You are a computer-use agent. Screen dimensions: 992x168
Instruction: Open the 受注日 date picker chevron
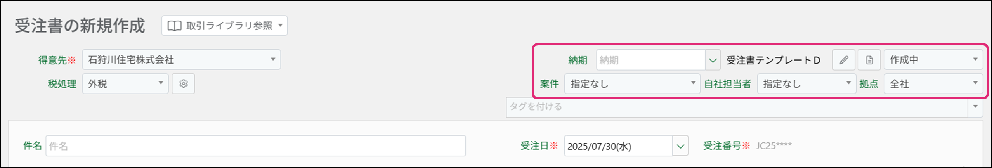[x=680, y=146]
